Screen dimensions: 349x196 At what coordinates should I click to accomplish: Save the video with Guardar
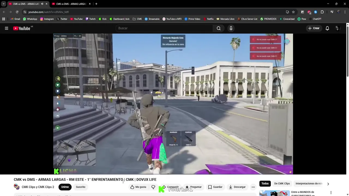[x=215, y=187]
